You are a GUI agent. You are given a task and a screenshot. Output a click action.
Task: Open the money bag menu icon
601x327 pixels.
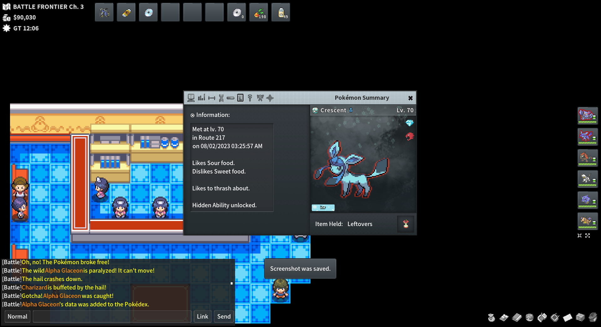click(x=491, y=318)
